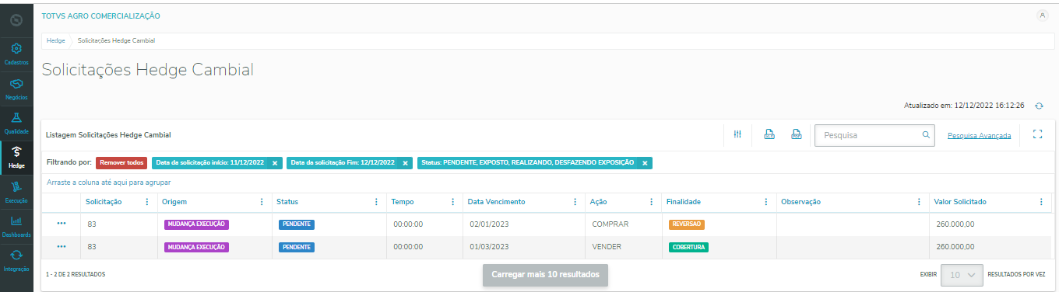The width and height of the screenshot is (1059, 292).
Task: Refresh the updated timestamp data
Action: click(1039, 106)
